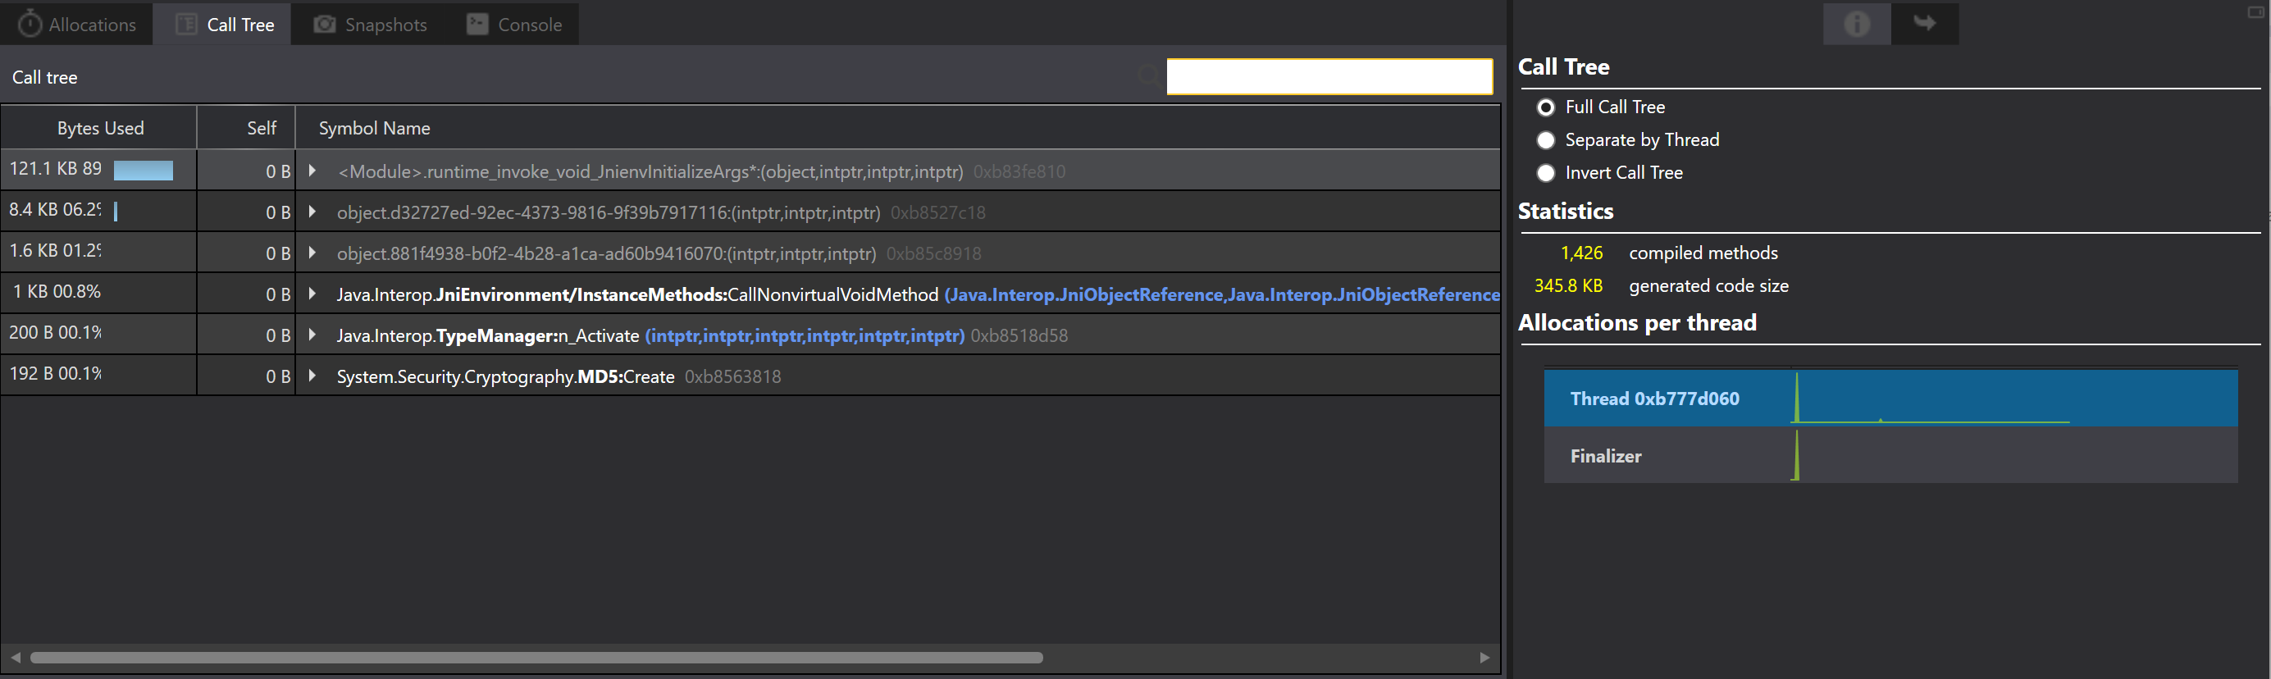Expand the TypeManager:n_Activate row
This screenshot has height=679, width=2271.
pyautogui.click(x=312, y=335)
